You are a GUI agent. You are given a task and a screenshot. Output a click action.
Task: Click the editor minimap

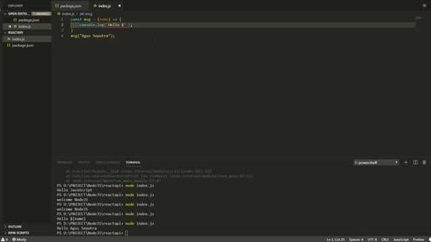418,18
